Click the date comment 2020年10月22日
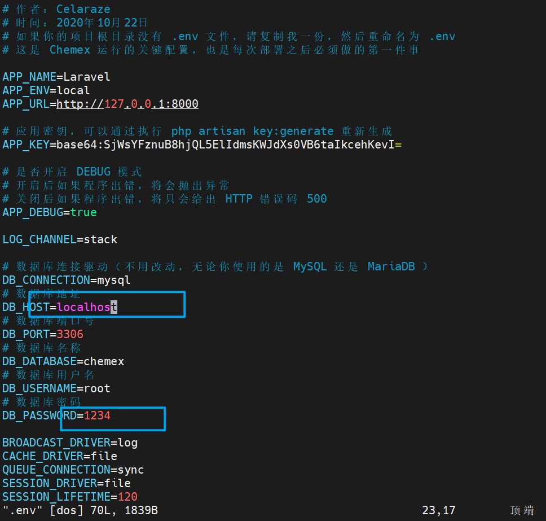This screenshot has height=521, width=546. tap(75, 23)
